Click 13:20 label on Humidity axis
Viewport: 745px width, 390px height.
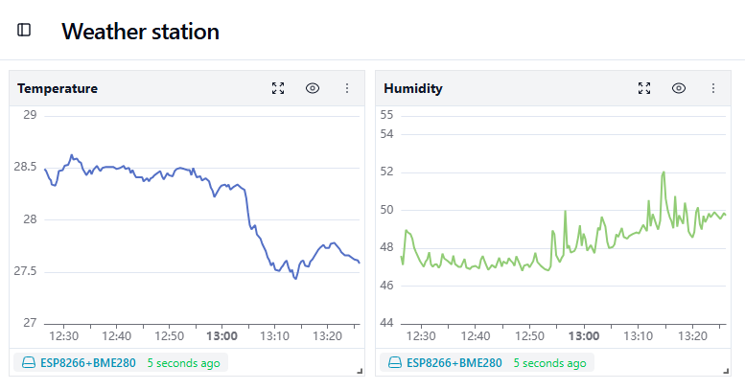click(692, 336)
